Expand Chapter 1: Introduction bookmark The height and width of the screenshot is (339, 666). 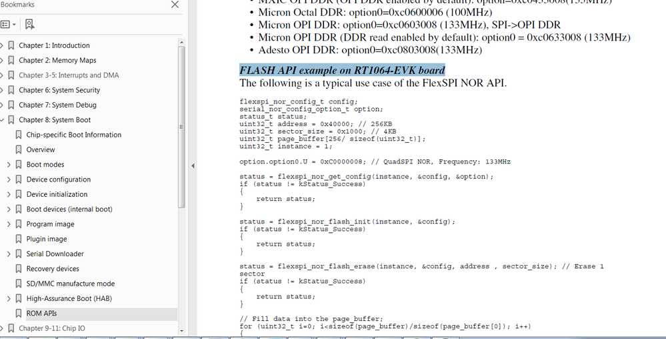click(x=2, y=45)
